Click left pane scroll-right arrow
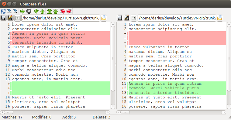 (108, 112)
